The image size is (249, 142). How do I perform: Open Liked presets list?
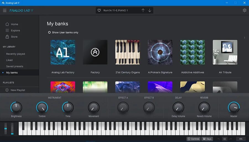[9, 60]
